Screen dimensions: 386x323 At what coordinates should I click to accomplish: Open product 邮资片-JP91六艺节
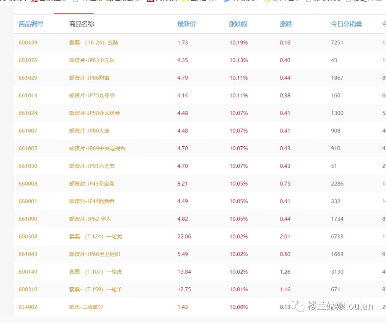92,166
